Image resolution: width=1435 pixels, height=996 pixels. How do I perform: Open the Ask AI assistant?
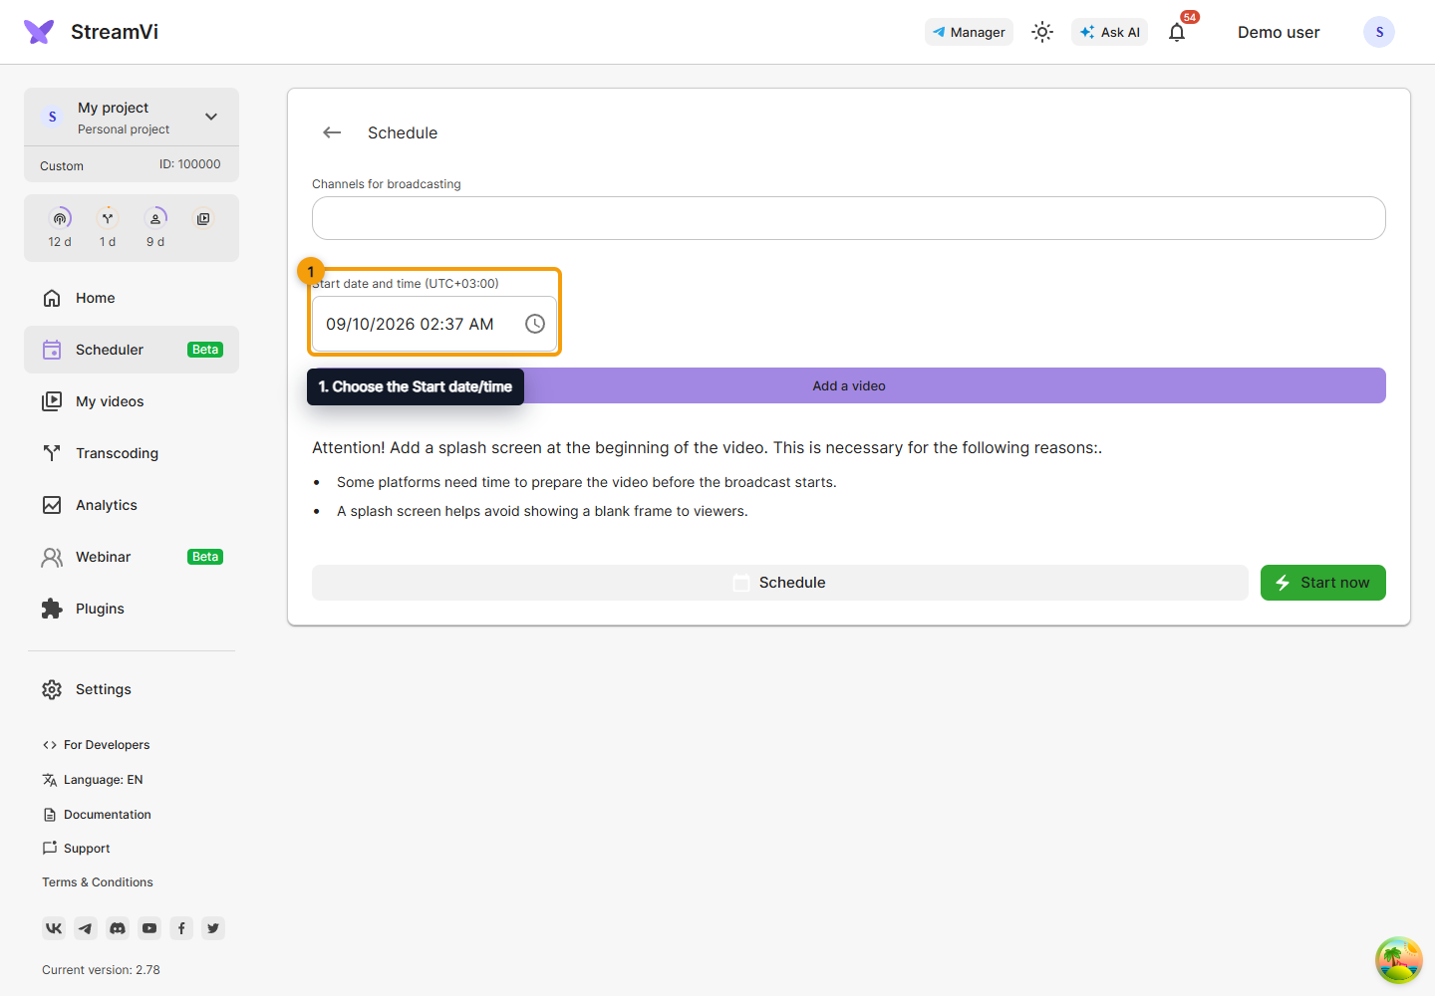(x=1109, y=32)
